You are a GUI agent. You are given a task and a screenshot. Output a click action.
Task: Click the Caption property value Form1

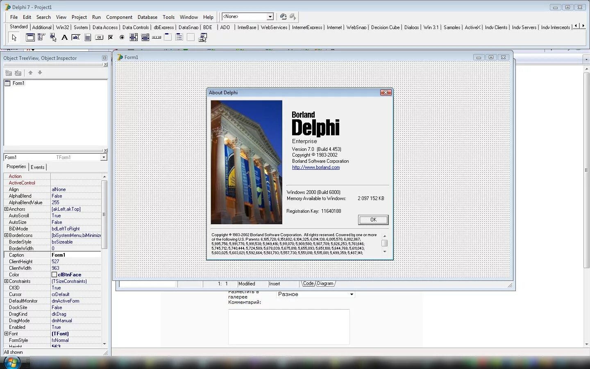pos(76,255)
